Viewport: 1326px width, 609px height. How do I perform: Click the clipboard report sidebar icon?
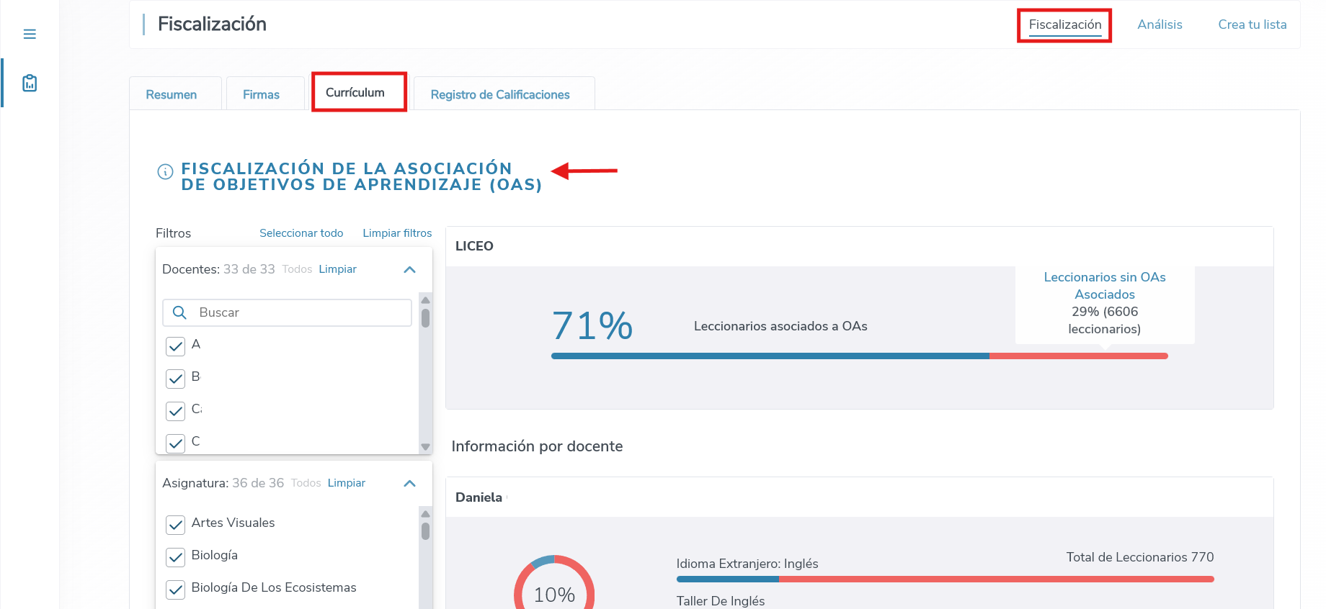point(30,83)
